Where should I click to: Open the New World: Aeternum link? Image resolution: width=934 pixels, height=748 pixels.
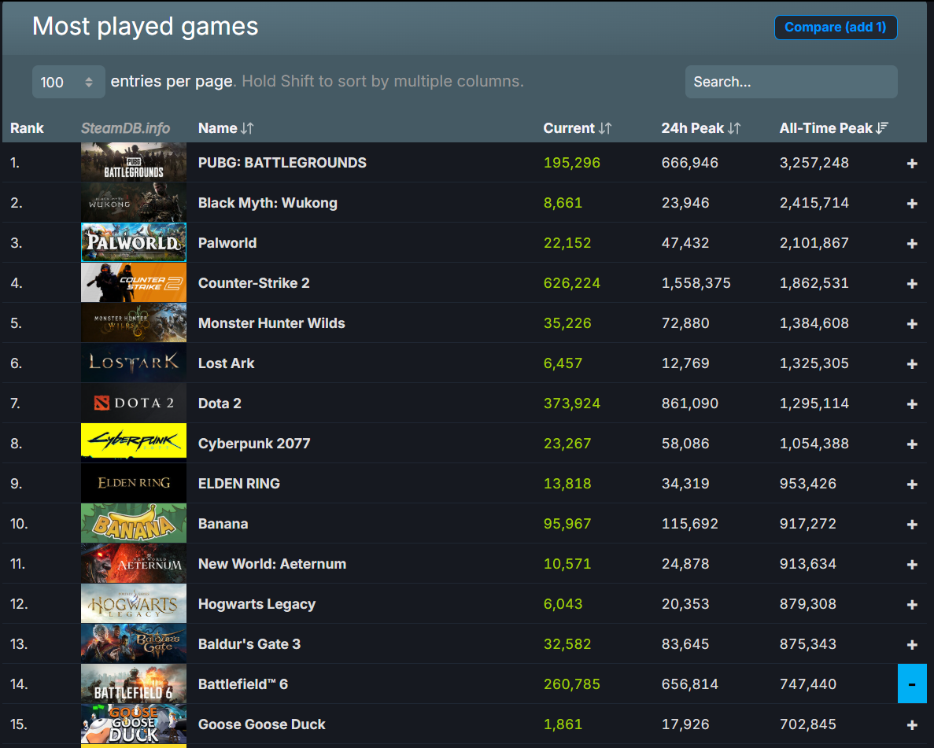tap(271, 564)
